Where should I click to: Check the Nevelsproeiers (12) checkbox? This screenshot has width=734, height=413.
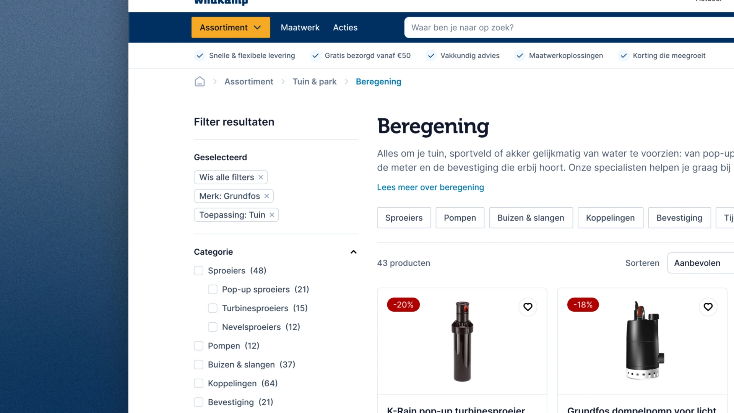coord(213,327)
